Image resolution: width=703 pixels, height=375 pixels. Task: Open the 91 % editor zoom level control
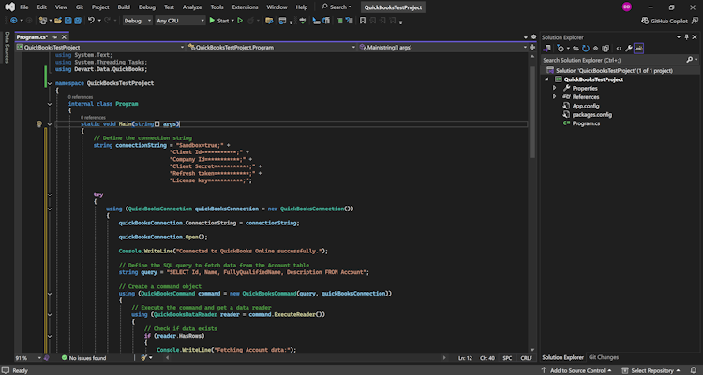[x=22, y=357]
